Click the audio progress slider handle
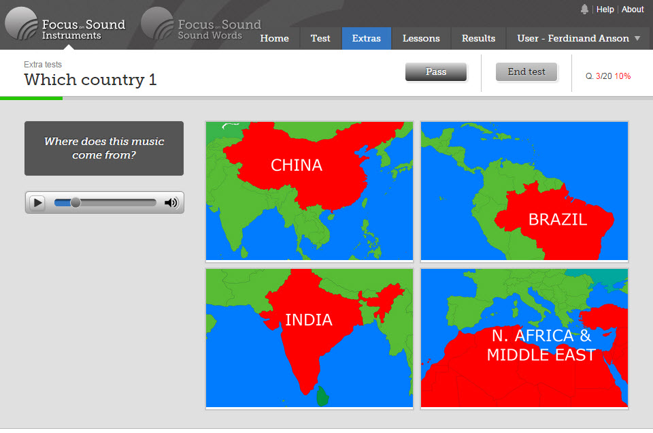 (x=76, y=202)
